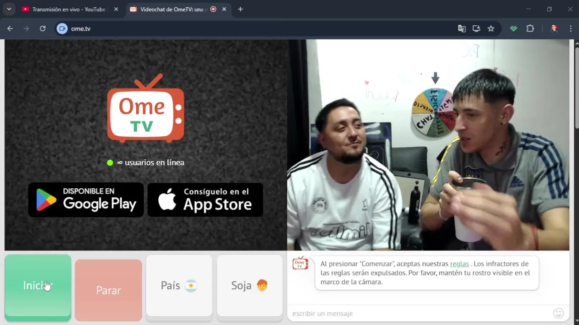This screenshot has width=579, height=325.
Task: Close the OmeTV tab
Action: [224, 9]
